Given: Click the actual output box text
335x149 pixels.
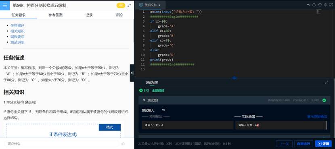Looking at the screenshot, I should point(249,125).
